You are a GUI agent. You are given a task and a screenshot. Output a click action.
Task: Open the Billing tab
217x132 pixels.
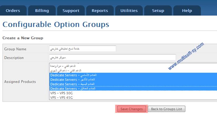pos(42,11)
